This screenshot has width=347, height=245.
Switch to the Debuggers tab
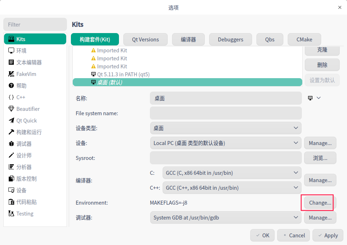(x=230, y=40)
